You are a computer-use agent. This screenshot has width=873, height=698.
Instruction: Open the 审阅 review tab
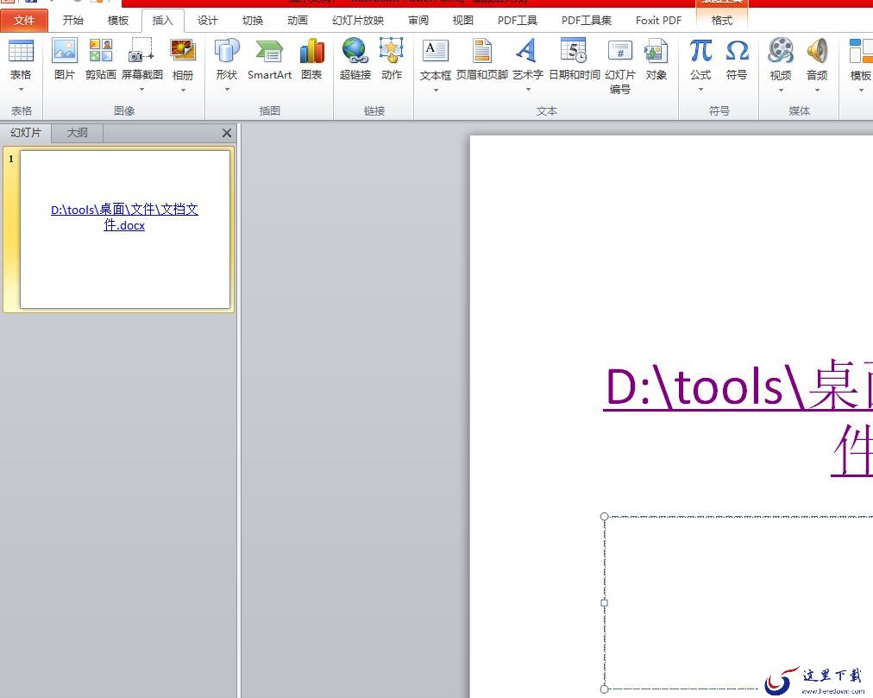click(418, 21)
